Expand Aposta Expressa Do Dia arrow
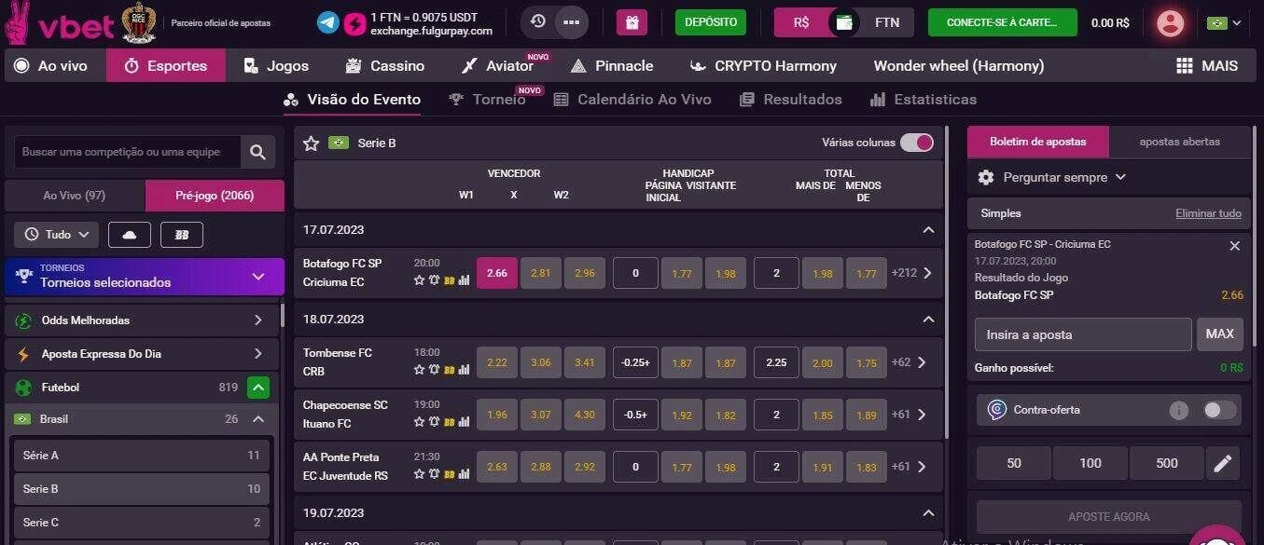Image resolution: width=1264 pixels, height=545 pixels. [258, 354]
